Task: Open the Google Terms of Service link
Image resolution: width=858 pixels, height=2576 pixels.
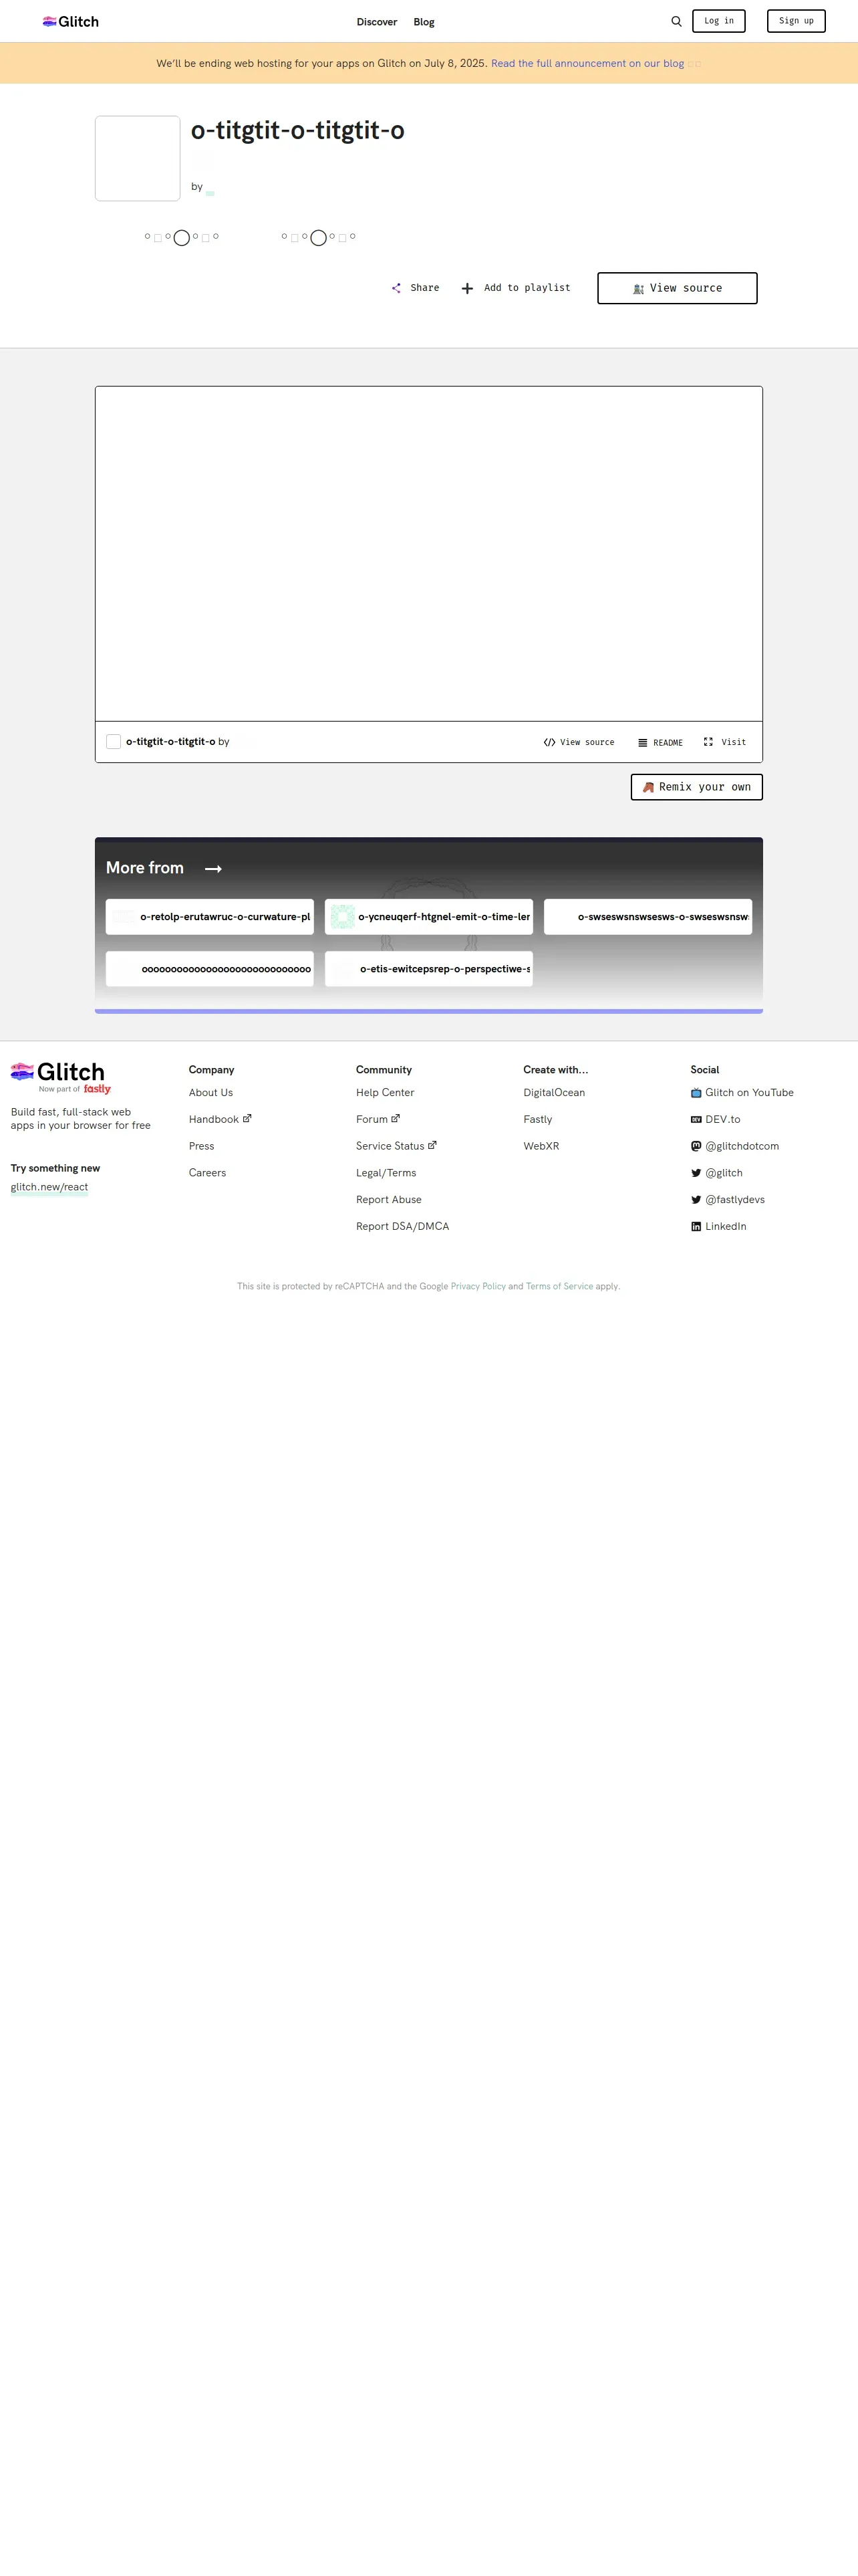Action: [x=559, y=1286]
